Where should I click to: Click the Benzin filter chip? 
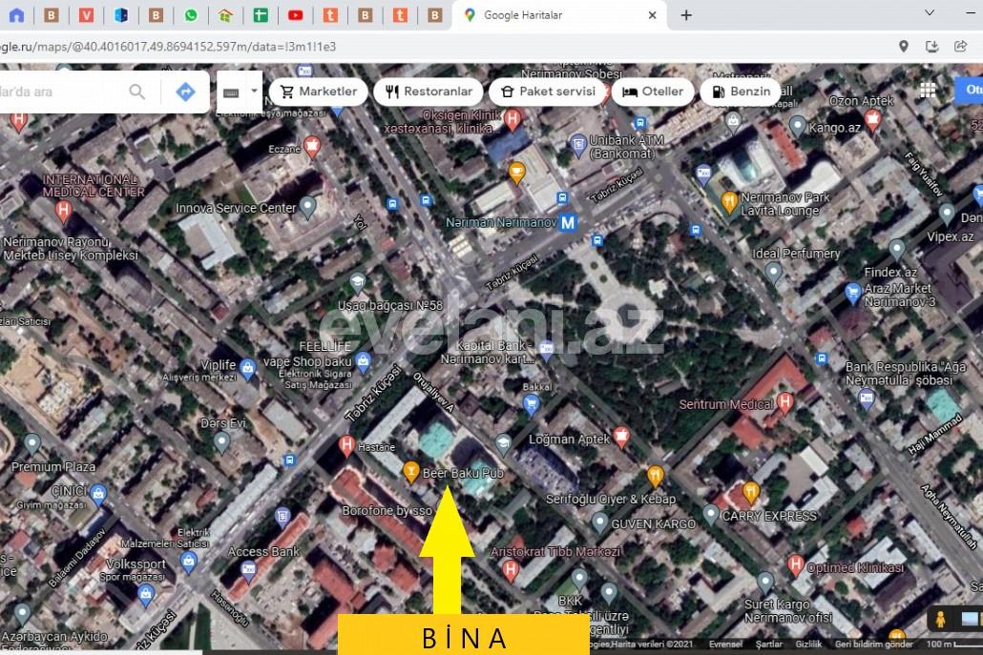(740, 91)
